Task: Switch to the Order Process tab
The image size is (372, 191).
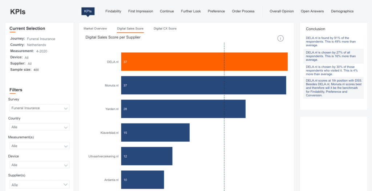Action: click(x=243, y=11)
